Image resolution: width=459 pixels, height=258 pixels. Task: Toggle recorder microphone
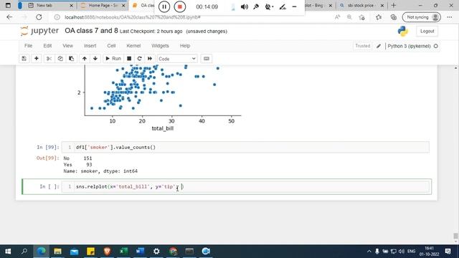click(256, 6)
